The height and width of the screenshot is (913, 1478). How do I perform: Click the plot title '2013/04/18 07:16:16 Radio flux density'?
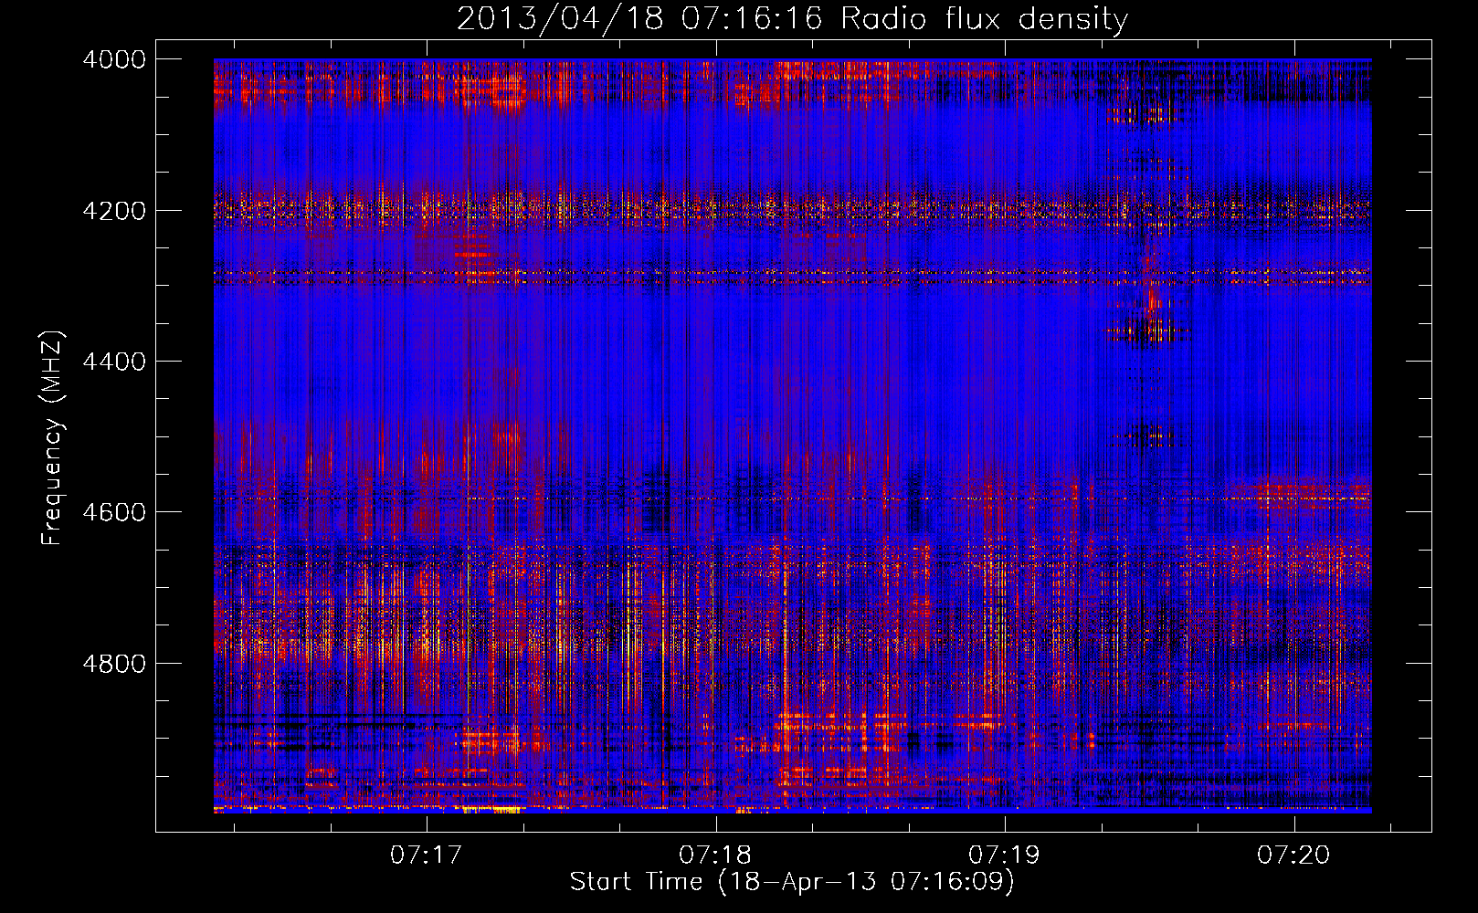(x=792, y=19)
